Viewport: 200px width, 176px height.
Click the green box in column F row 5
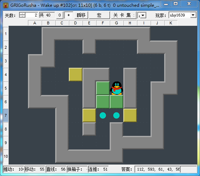pyautogui.click(x=103, y=88)
